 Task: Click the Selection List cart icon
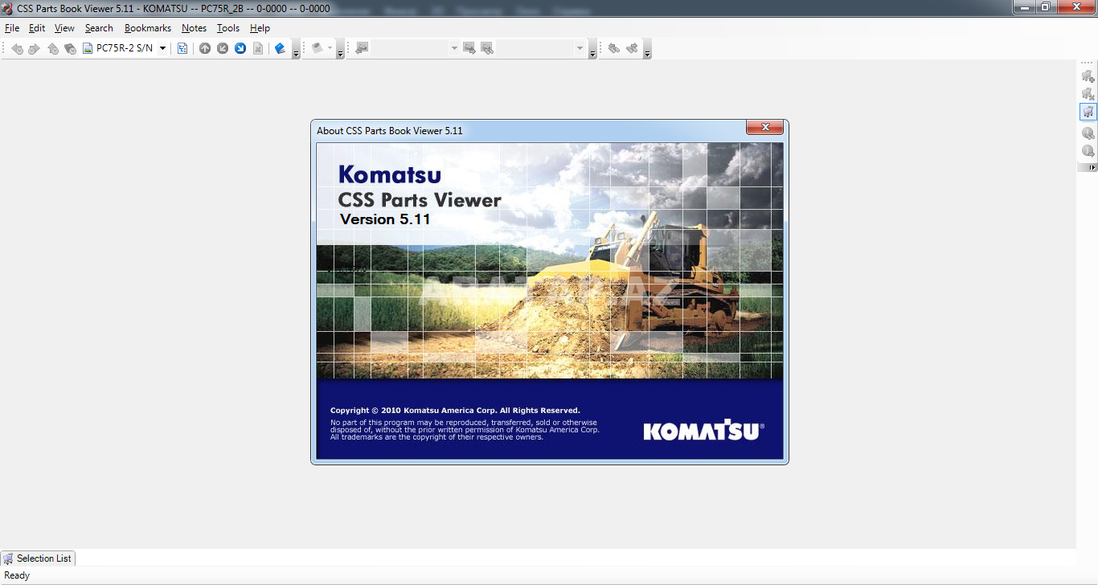point(8,558)
